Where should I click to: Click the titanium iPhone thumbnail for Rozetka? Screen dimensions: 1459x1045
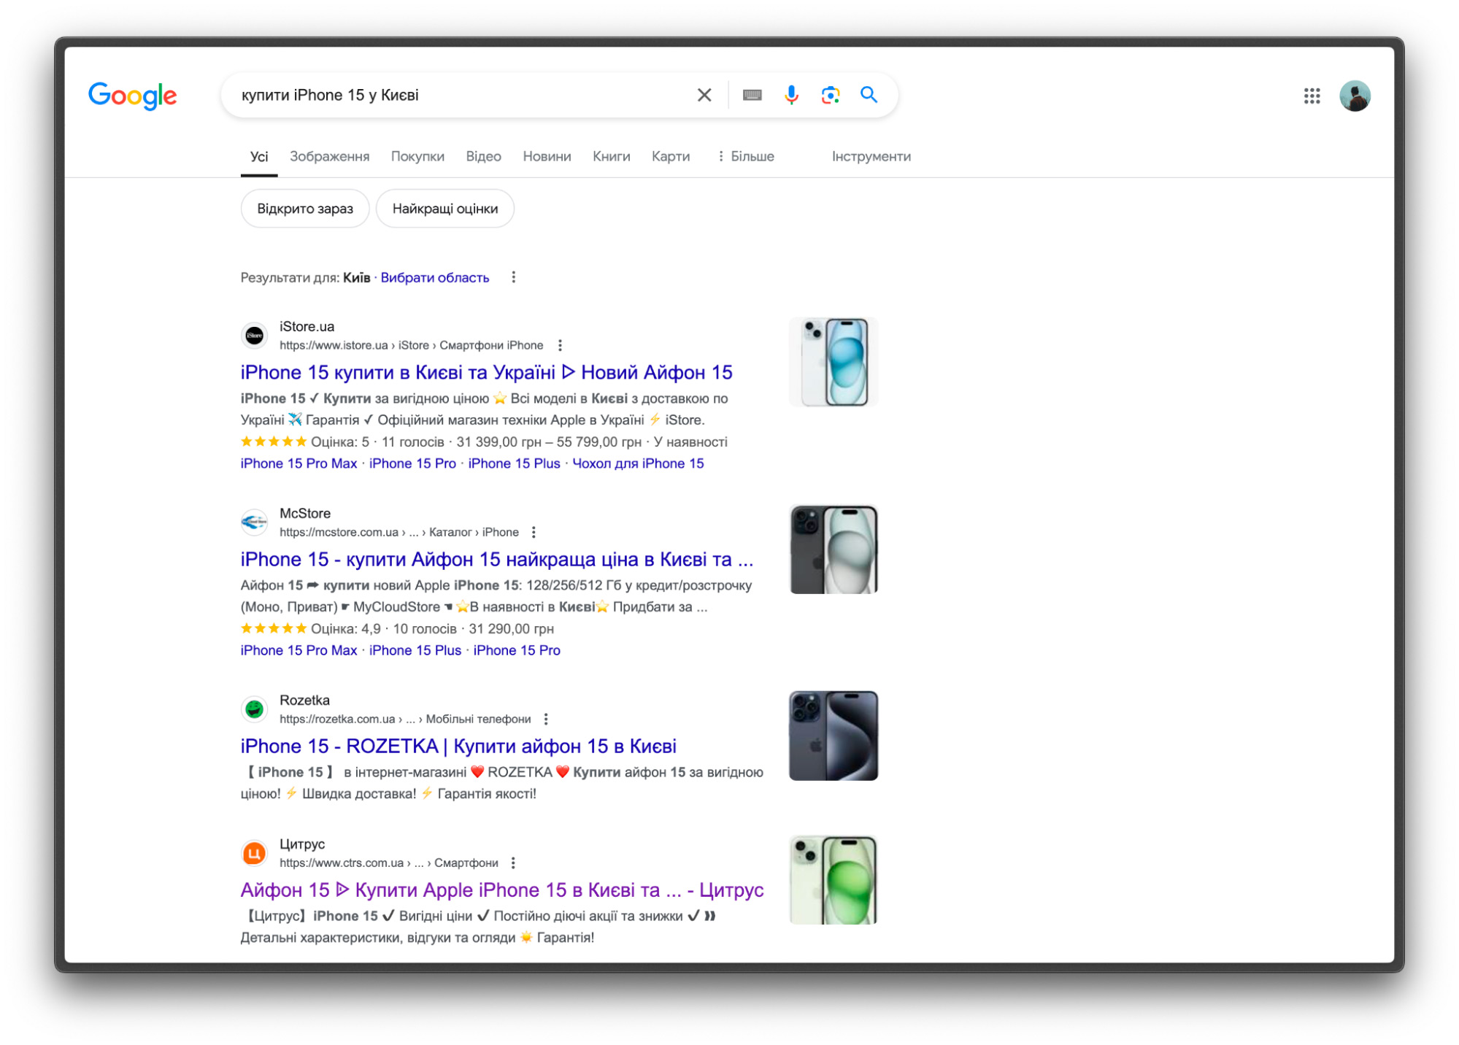833,736
